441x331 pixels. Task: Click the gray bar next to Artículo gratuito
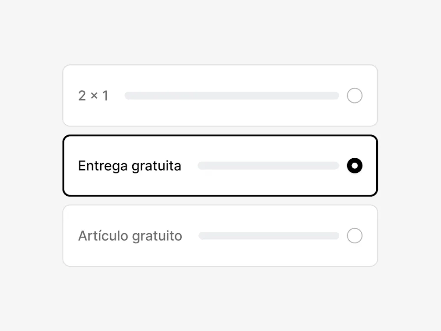[269, 236]
